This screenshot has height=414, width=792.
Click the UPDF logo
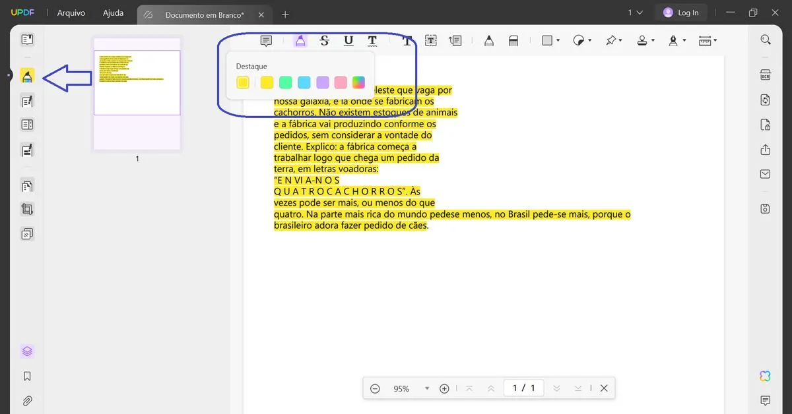click(24, 13)
